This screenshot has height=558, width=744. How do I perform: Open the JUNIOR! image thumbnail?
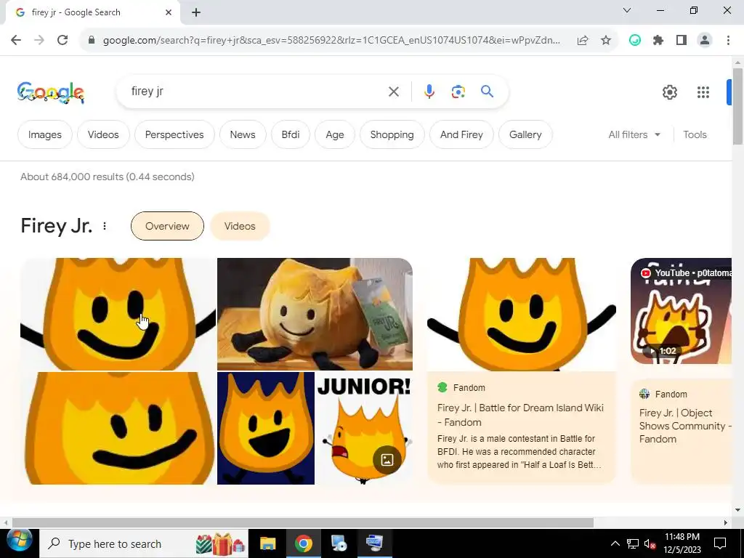pyautogui.click(x=364, y=428)
